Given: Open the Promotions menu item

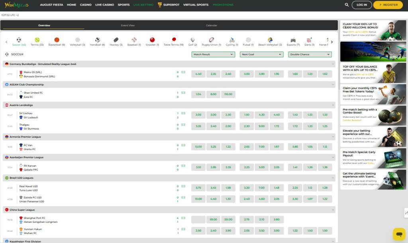Looking at the screenshot, I should [x=223, y=5].
